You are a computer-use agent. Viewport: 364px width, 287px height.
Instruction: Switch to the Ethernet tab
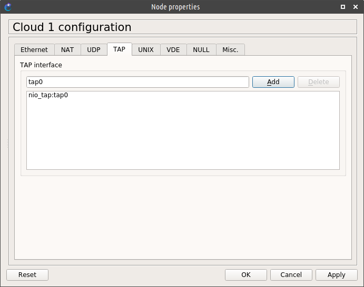[34, 50]
